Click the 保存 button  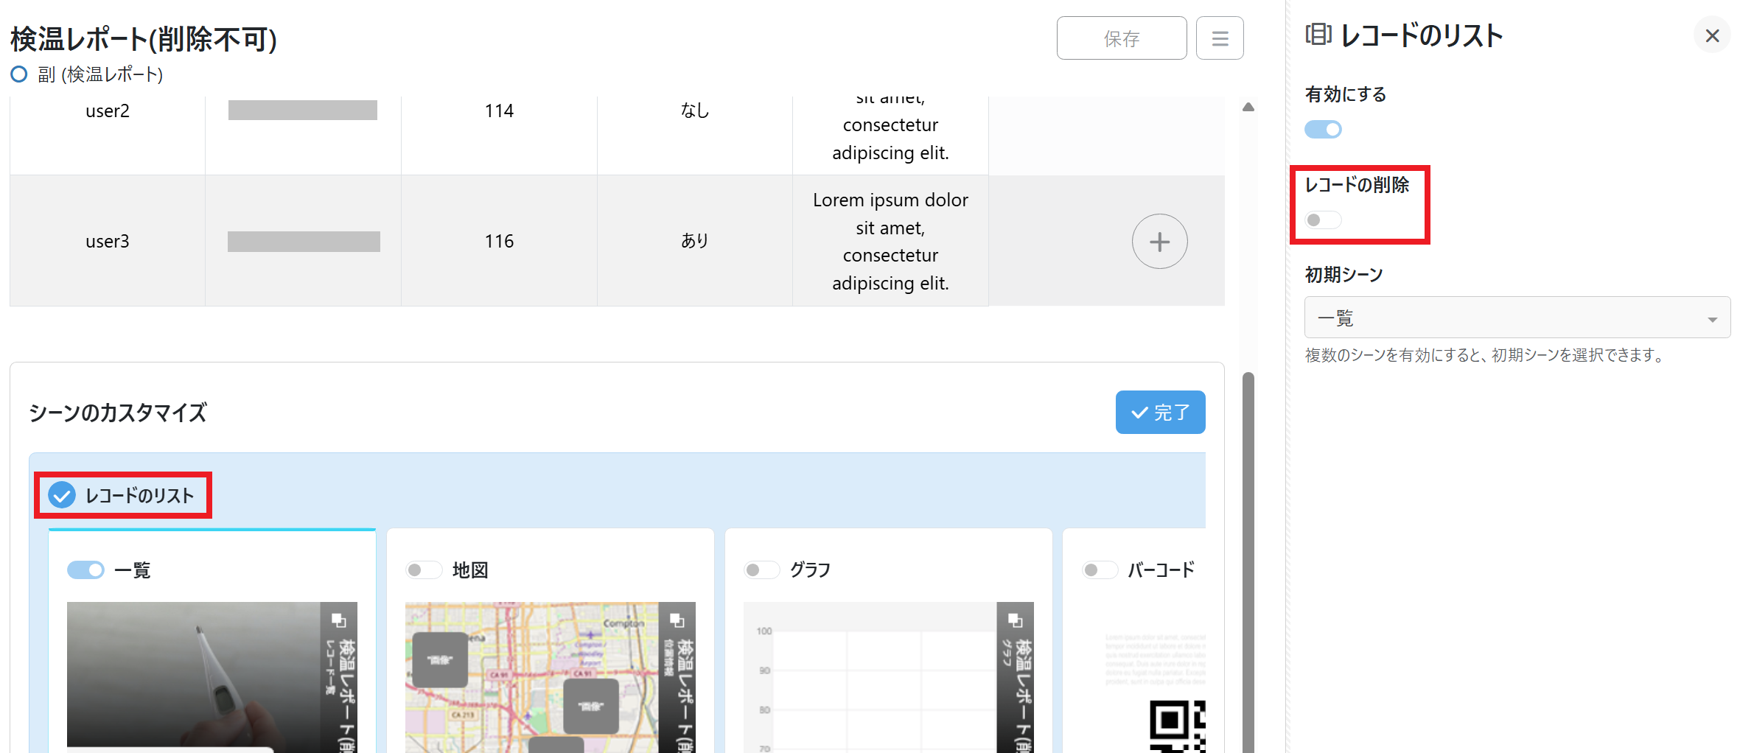(x=1121, y=38)
